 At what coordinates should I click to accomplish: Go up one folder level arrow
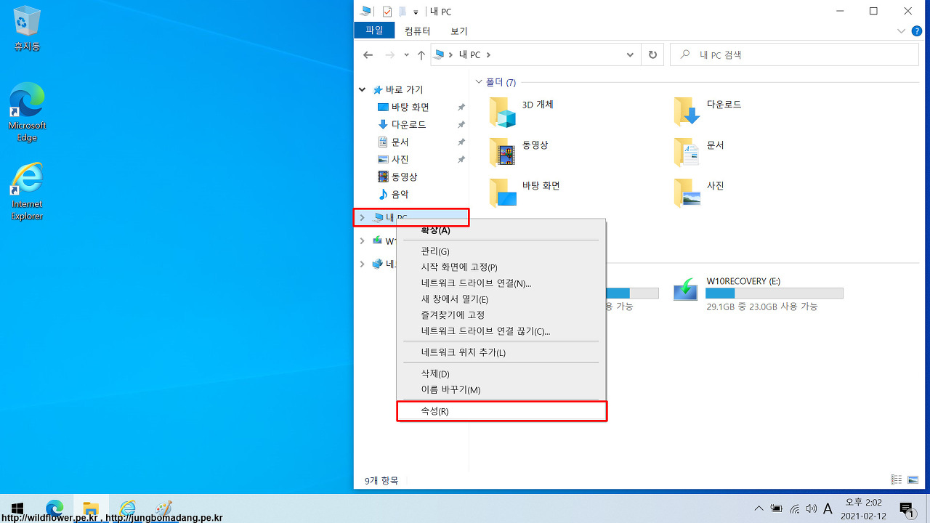[421, 55]
